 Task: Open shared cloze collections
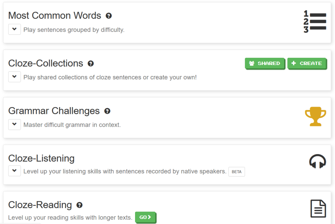click(265, 63)
